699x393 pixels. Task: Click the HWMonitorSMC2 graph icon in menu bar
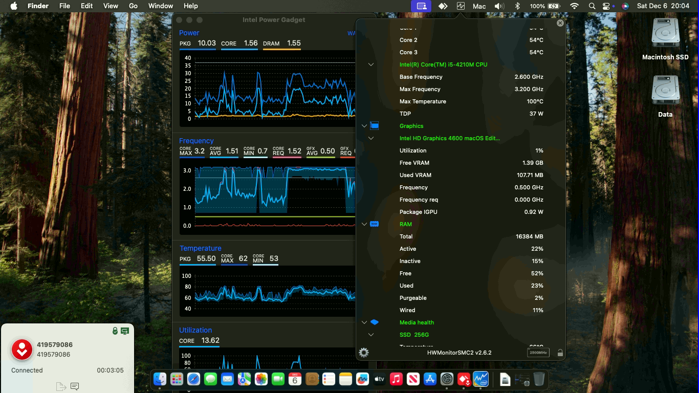pyautogui.click(x=460, y=6)
